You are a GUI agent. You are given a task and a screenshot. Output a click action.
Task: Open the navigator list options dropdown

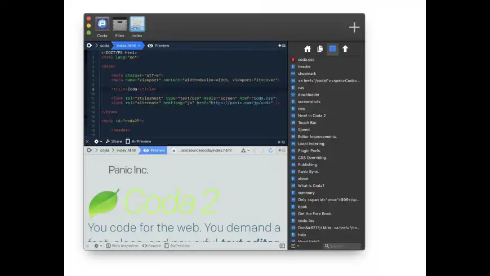(295, 246)
